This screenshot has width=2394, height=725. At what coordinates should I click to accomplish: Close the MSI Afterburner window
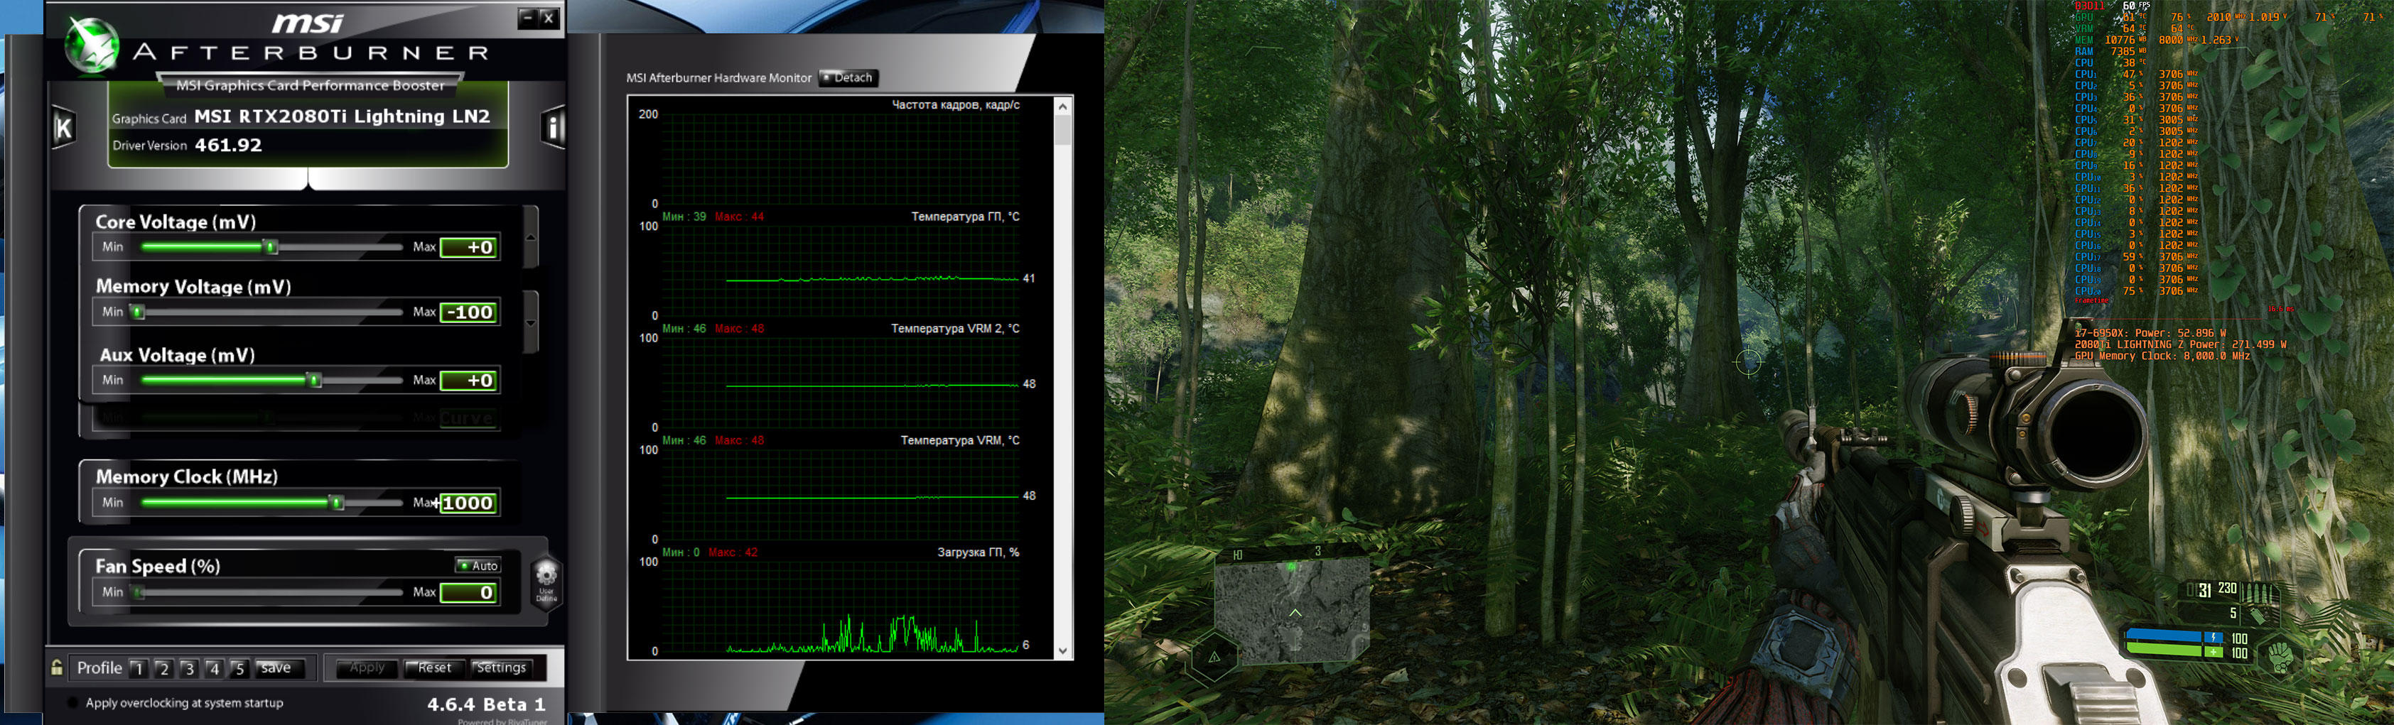pyautogui.click(x=549, y=18)
